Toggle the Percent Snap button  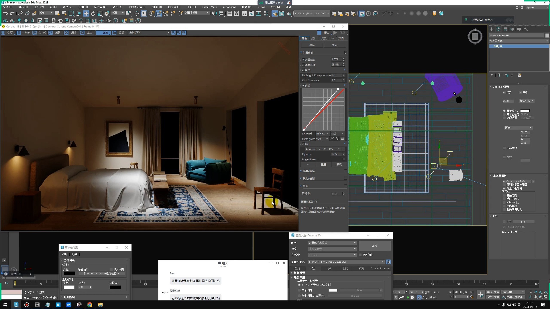[166, 13]
